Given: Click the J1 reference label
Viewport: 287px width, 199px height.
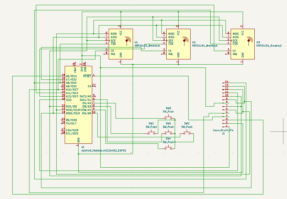Looking at the screenshot, I should [x=223, y=133].
